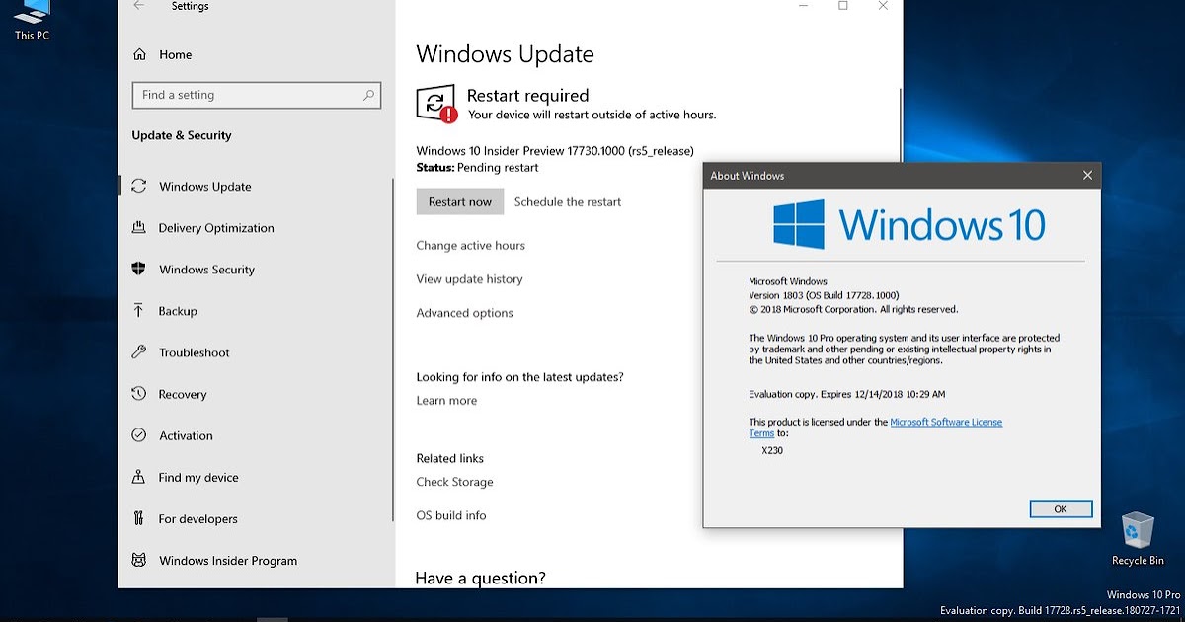Image resolution: width=1185 pixels, height=622 pixels.
Task: Click the Windows Update sync icon
Action: [140, 187]
